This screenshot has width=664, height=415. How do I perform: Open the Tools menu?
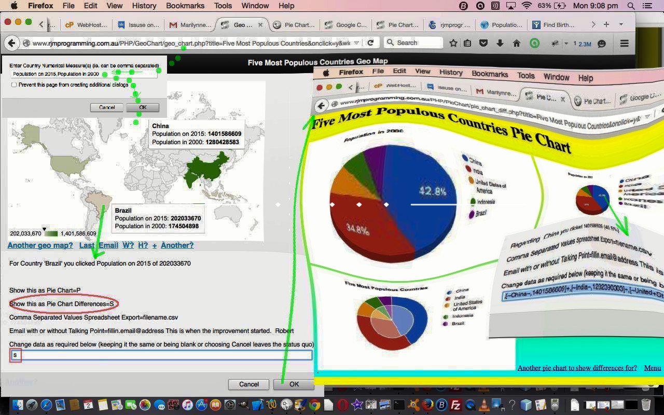(x=223, y=6)
